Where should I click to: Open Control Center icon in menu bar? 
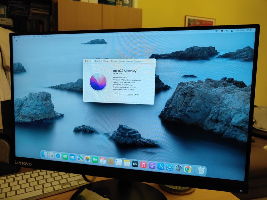232,31
